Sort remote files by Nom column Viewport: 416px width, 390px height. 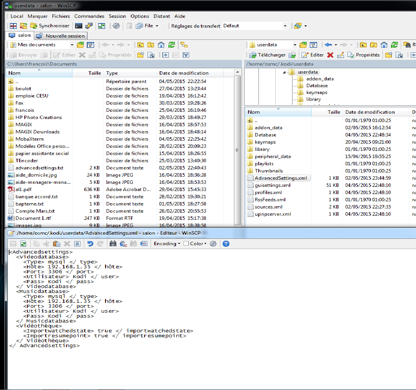pyautogui.click(x=278, y=112)
